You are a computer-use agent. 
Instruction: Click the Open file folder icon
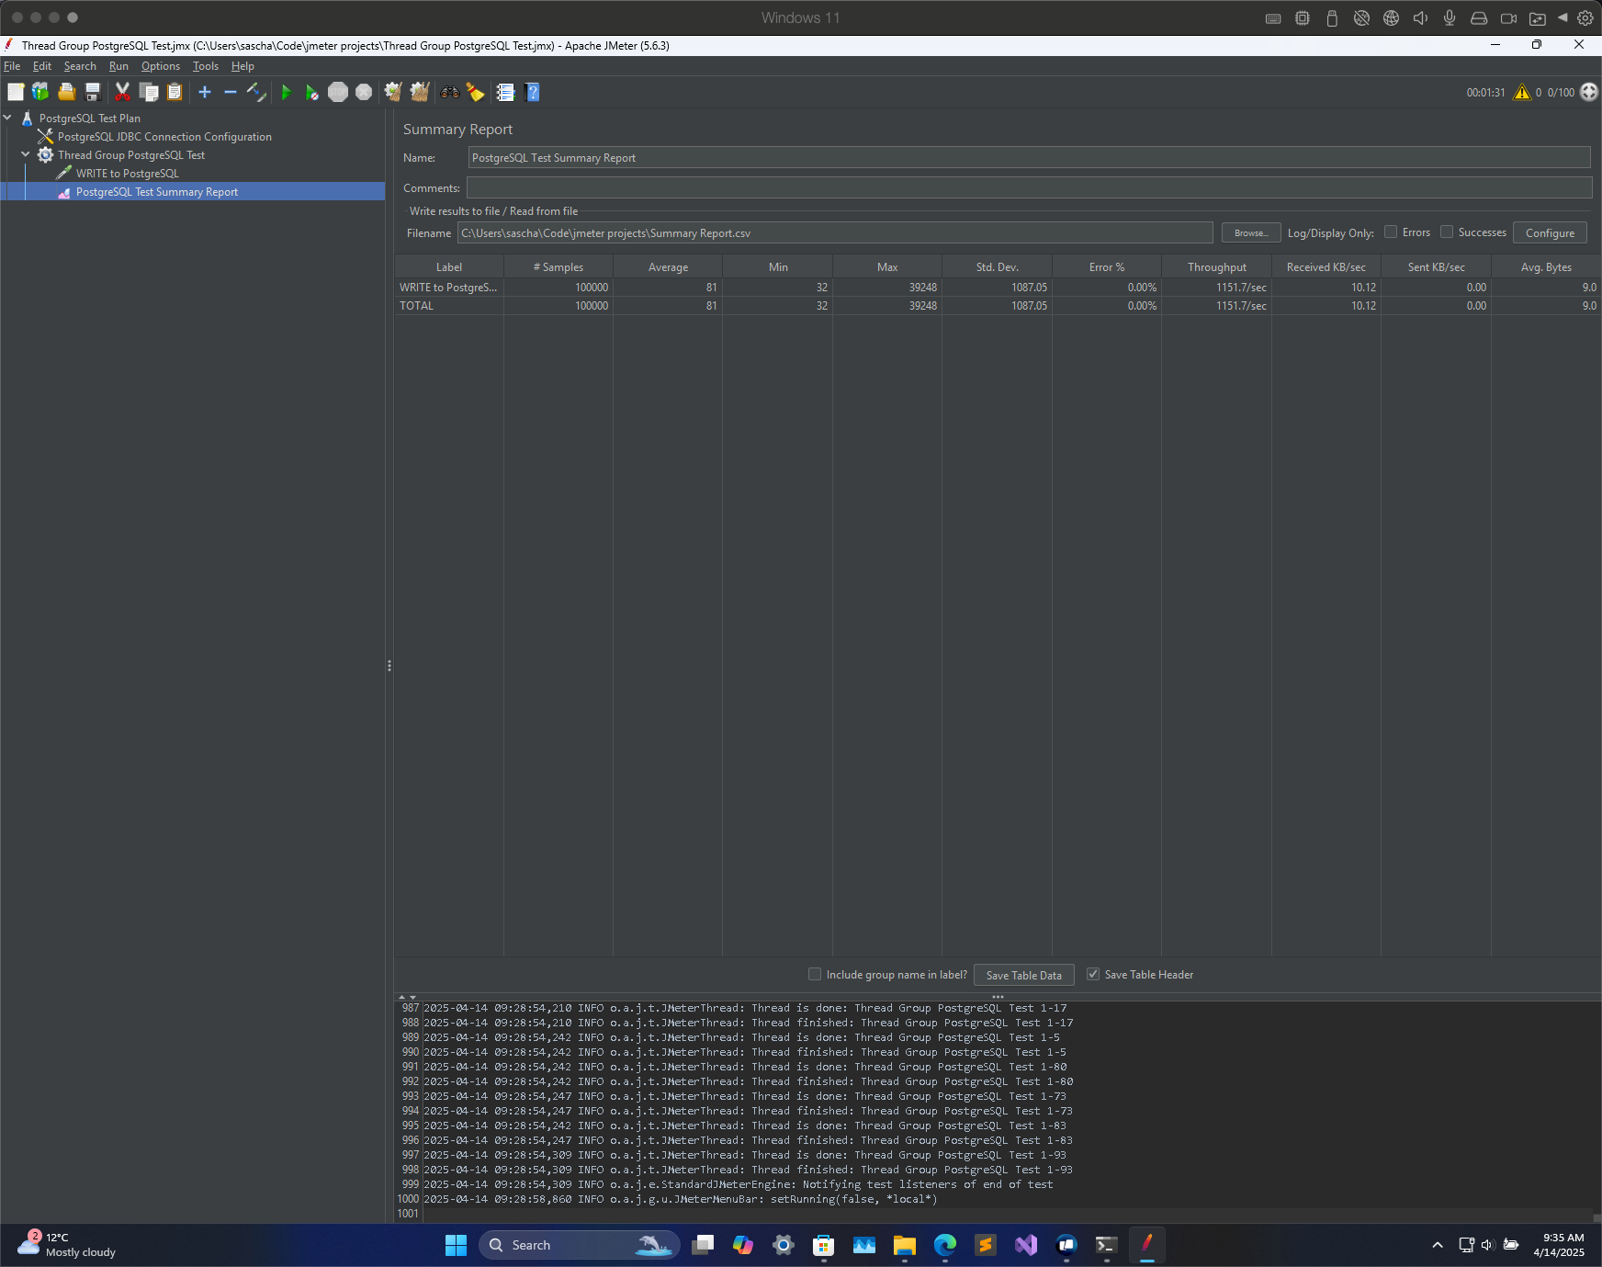[67, 92]
